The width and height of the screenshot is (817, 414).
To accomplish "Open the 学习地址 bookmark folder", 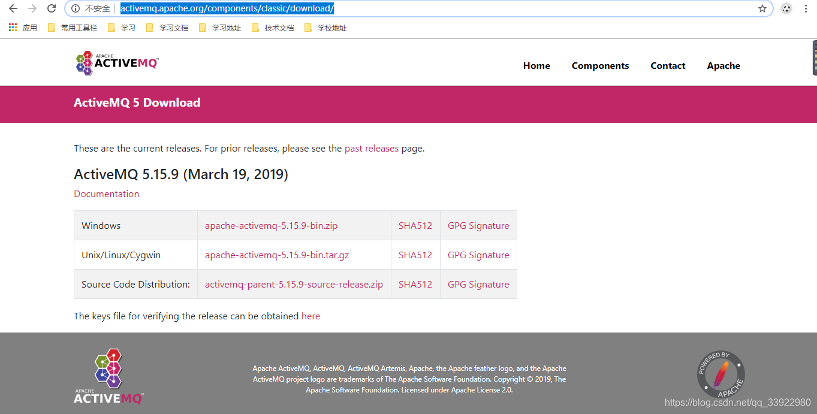I will 220,28.
